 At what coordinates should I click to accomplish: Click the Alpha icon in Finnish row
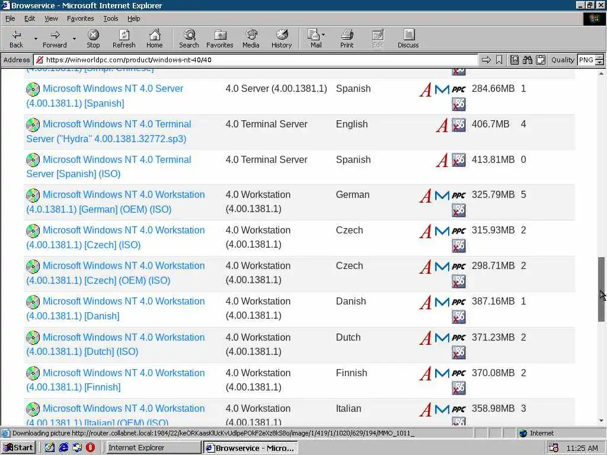click(426, 374)
